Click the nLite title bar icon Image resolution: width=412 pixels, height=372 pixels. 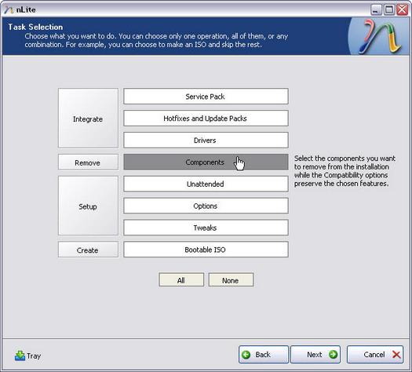9,9
